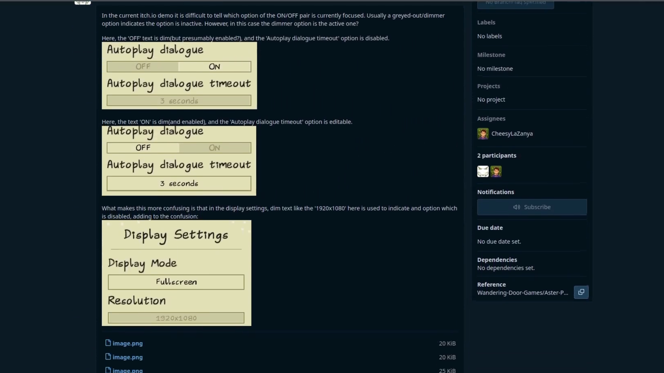Click the 'No project' text
The height and width of the screenshot is (373, 664).
click(491, 99)
